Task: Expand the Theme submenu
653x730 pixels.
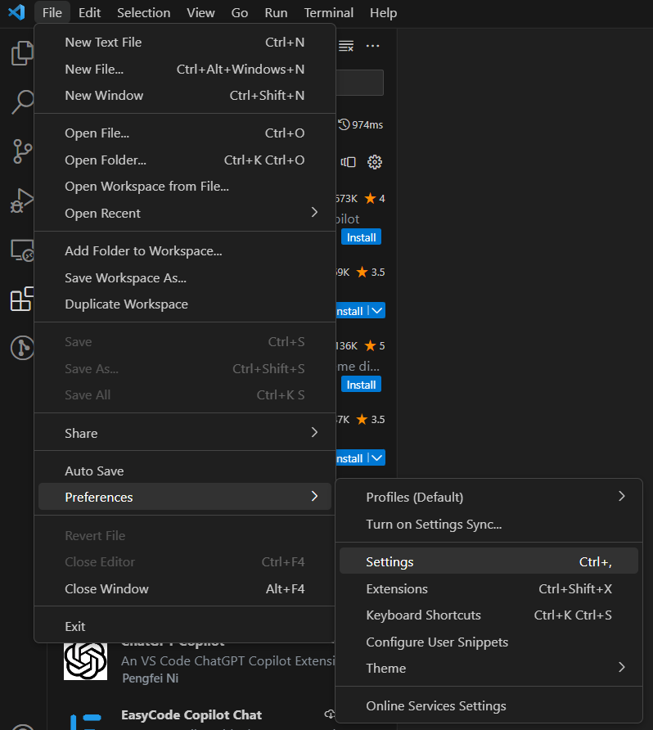Action: point(385,668)
